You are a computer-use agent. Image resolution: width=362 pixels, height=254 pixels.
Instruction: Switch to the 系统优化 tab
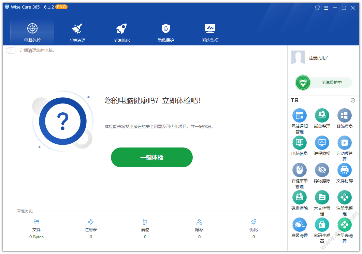[121, 33]
